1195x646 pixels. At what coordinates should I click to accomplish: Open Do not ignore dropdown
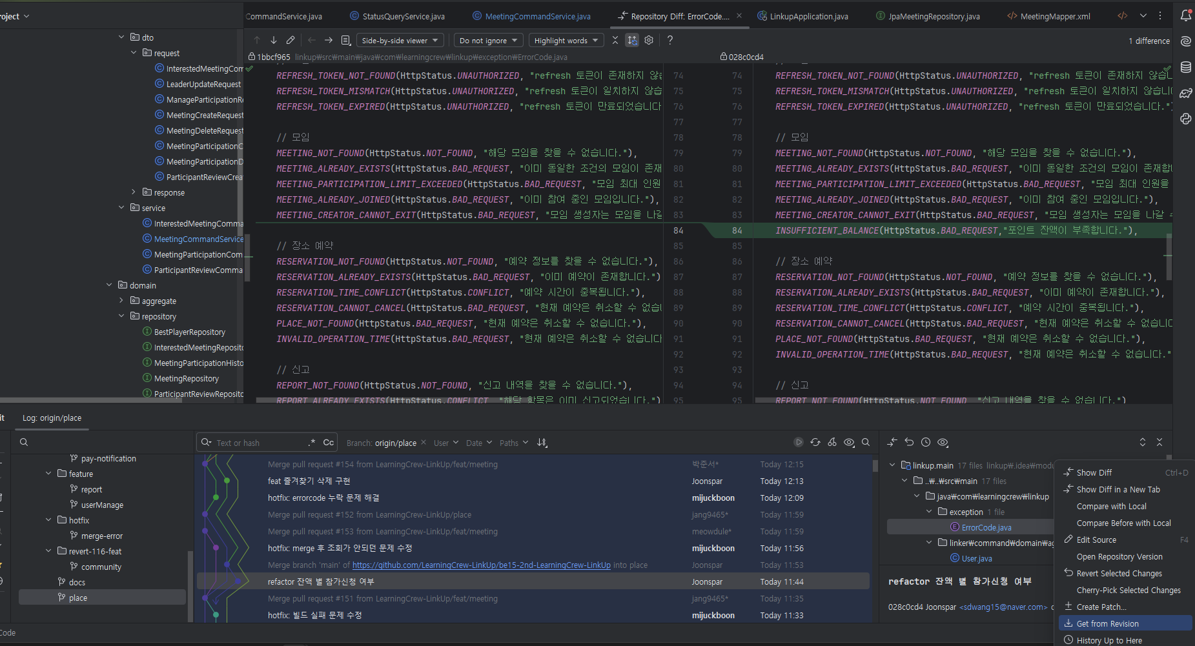(x=488, y=40)
